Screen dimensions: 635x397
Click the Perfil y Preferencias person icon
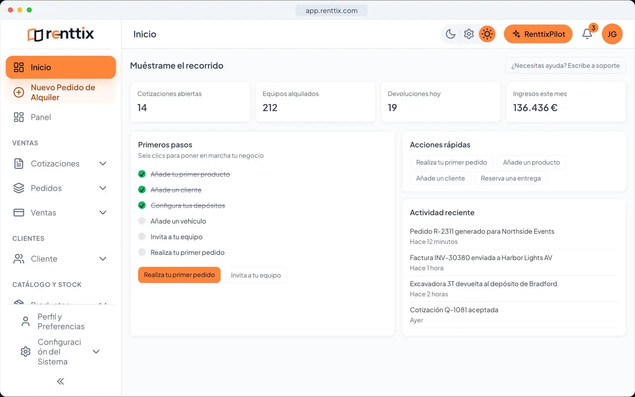click(25, 322)
